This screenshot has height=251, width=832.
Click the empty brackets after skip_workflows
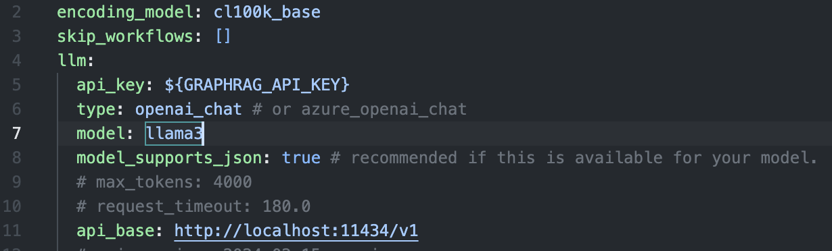[223, 36]
